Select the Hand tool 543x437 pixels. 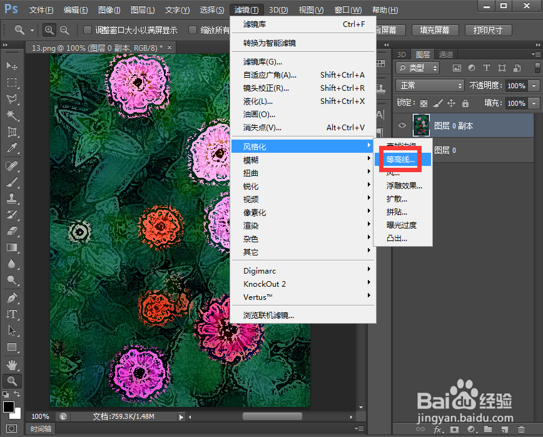13,364
